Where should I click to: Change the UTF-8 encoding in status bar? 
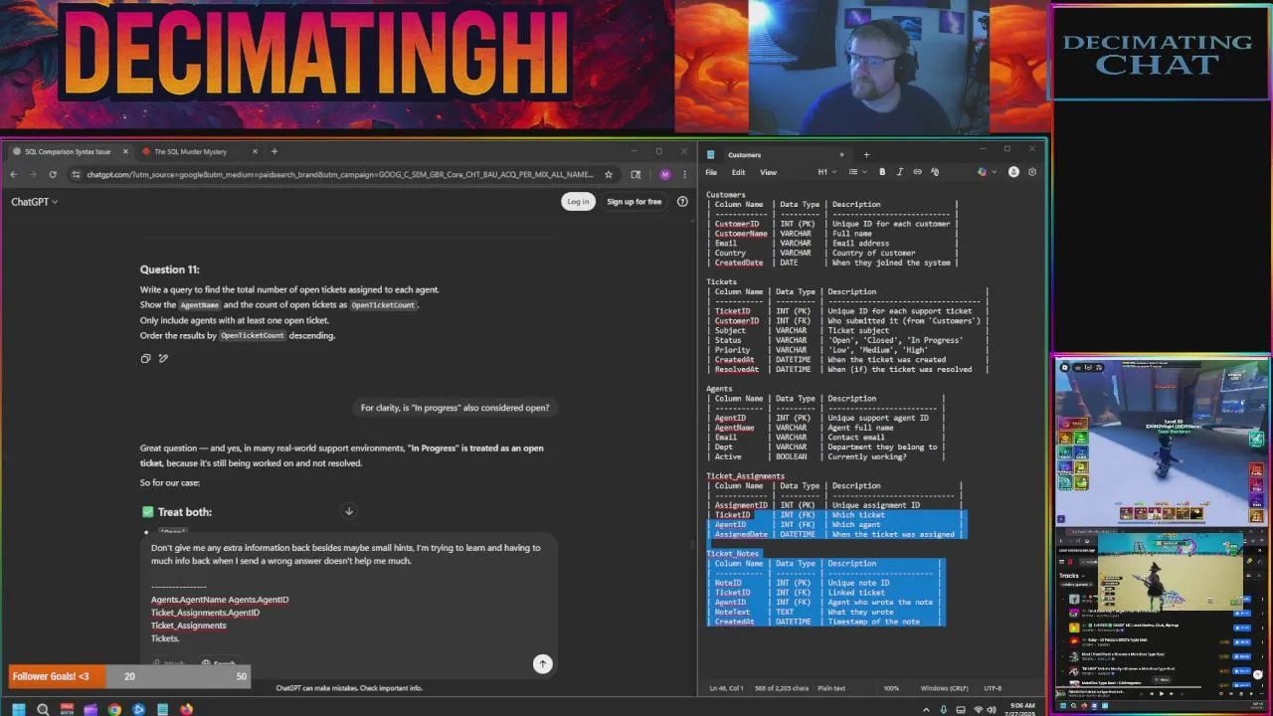(993, 688)
